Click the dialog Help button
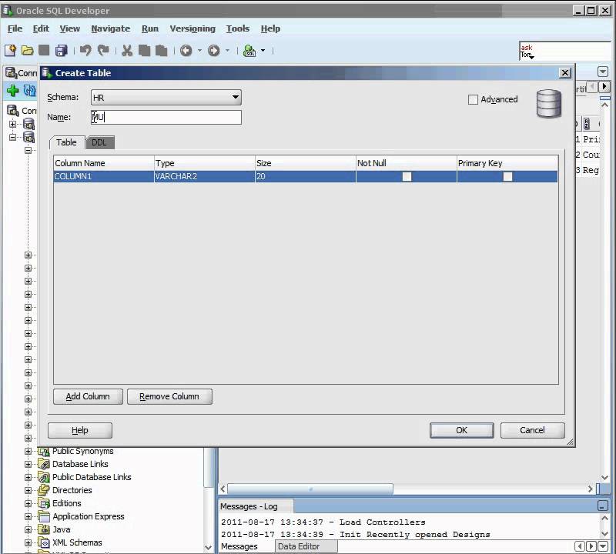616x554 pixels. pos(80,431)
